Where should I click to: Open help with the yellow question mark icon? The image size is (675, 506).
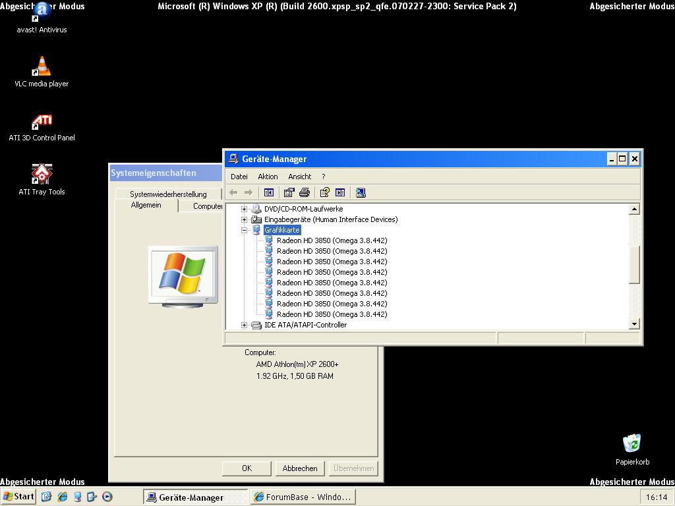tap(324, 192)
